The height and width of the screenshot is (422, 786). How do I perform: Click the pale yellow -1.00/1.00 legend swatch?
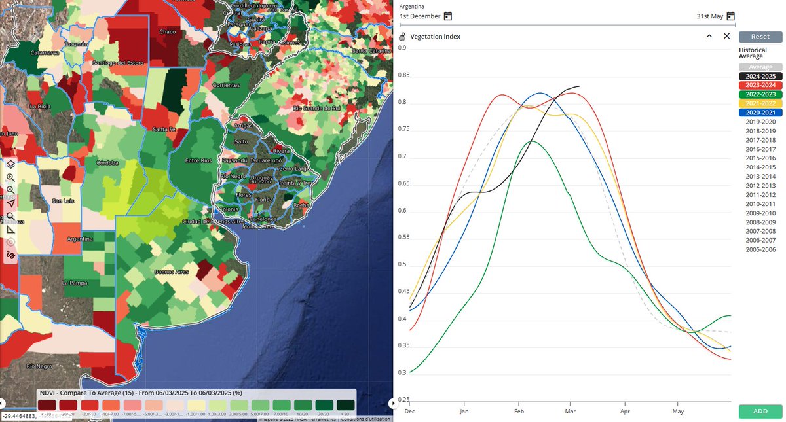click(x=196, y=405)
